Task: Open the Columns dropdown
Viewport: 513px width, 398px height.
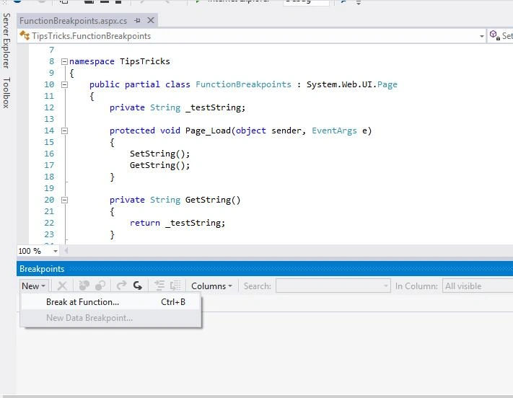Action: point(211,286)
